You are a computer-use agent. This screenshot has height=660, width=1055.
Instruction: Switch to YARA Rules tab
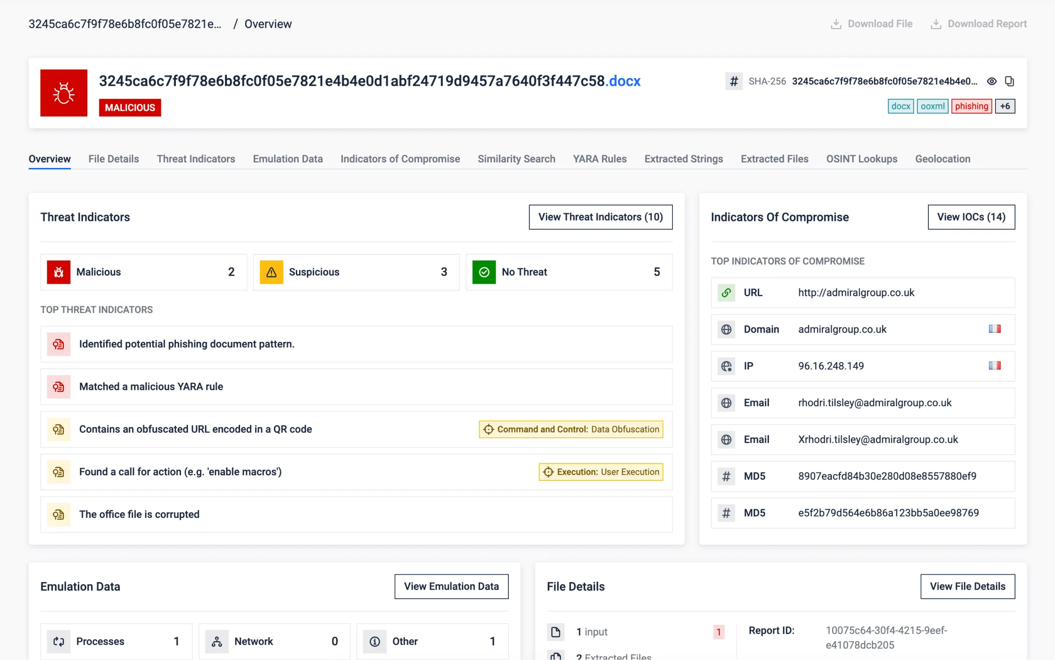point(600,159)
